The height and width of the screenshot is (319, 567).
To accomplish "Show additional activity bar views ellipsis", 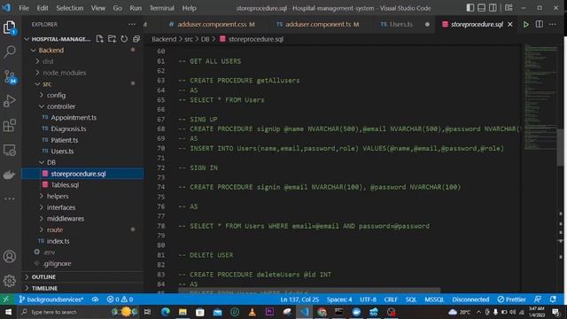I will (x=10, y=198).
